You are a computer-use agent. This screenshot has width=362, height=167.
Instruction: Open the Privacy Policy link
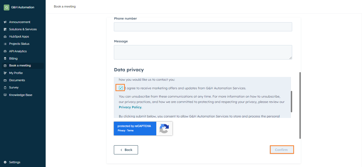point(130,107)
